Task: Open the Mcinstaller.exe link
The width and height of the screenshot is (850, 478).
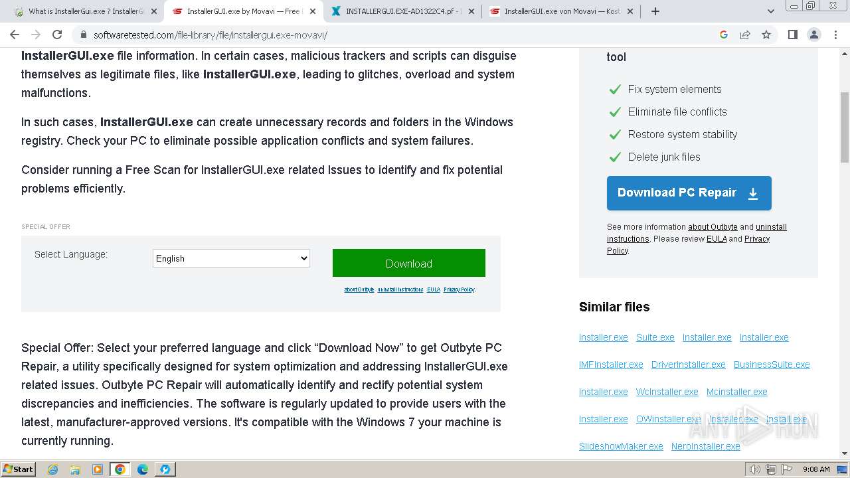Action: tap(737, 392)
